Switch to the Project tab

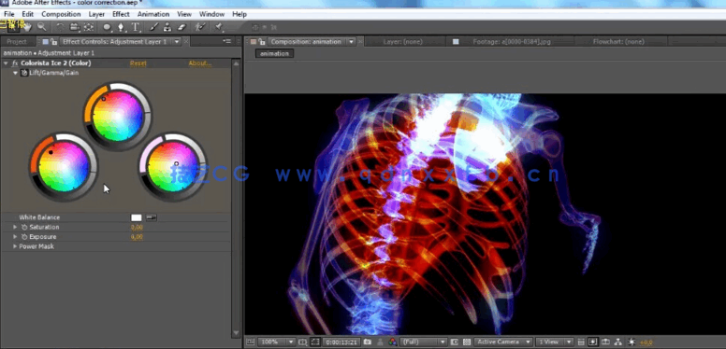(x=17, y=42)
